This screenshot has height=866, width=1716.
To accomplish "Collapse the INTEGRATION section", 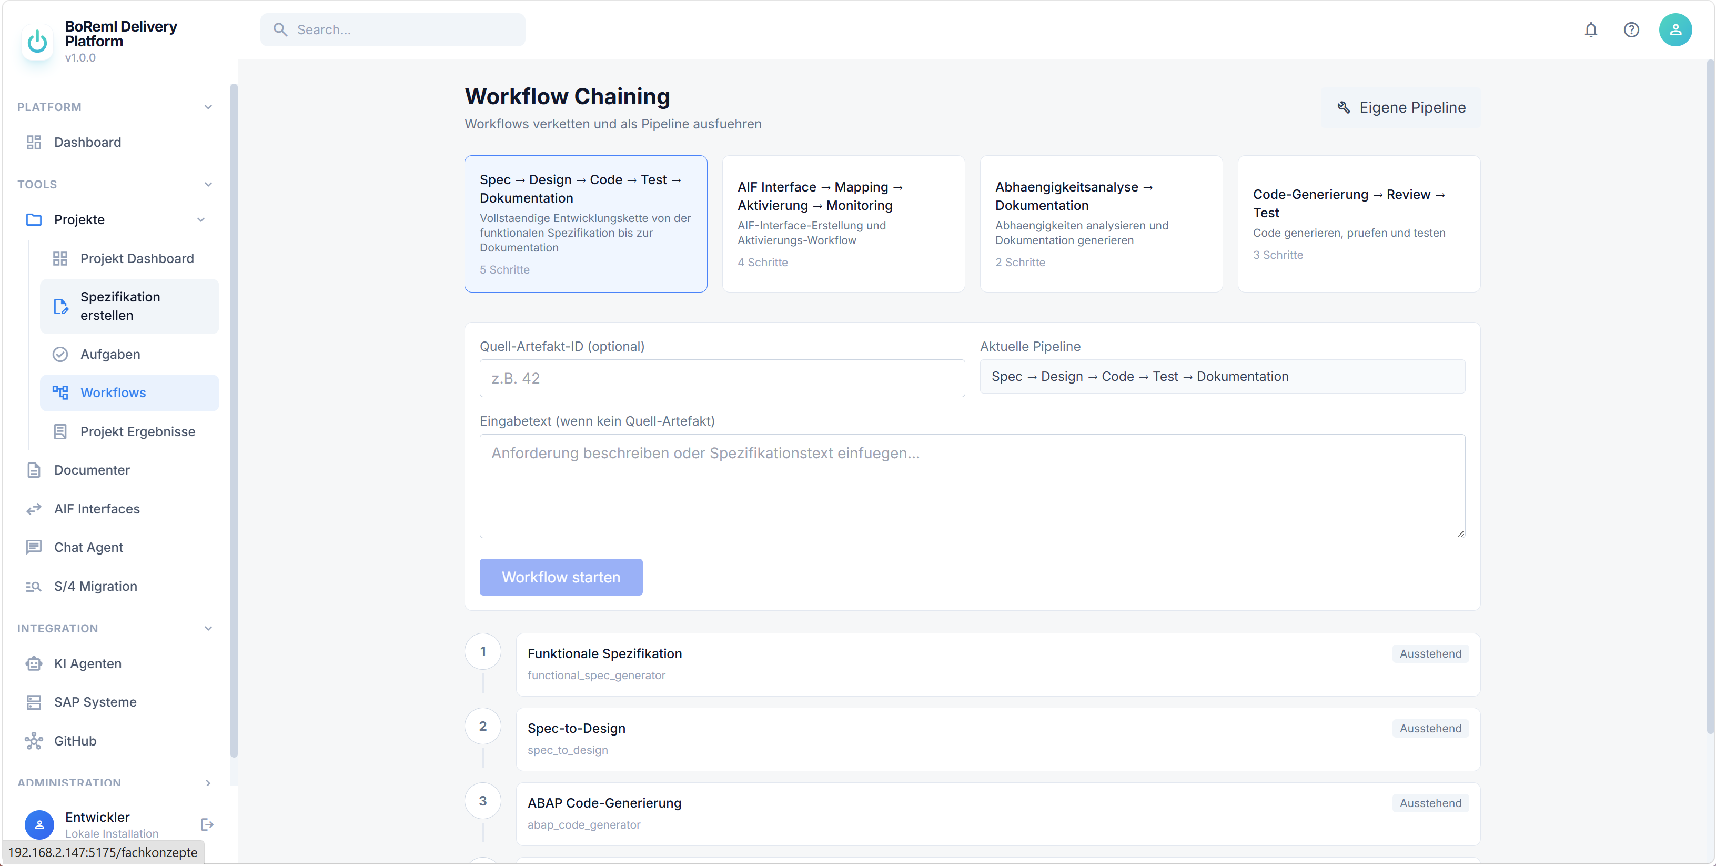I will coord(208,629).
